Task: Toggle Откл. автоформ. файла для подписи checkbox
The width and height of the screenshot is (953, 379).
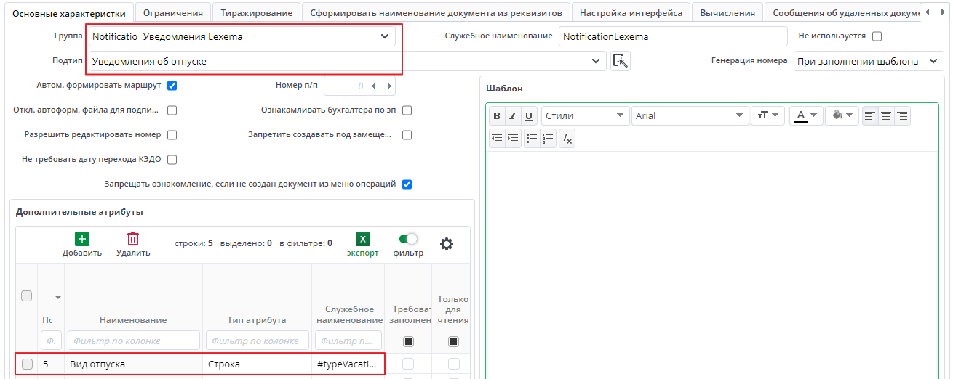Action: (172, 110)
